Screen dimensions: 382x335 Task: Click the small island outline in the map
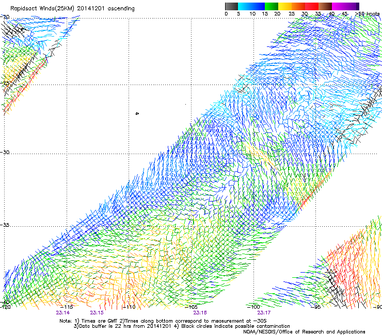point(137,113)
